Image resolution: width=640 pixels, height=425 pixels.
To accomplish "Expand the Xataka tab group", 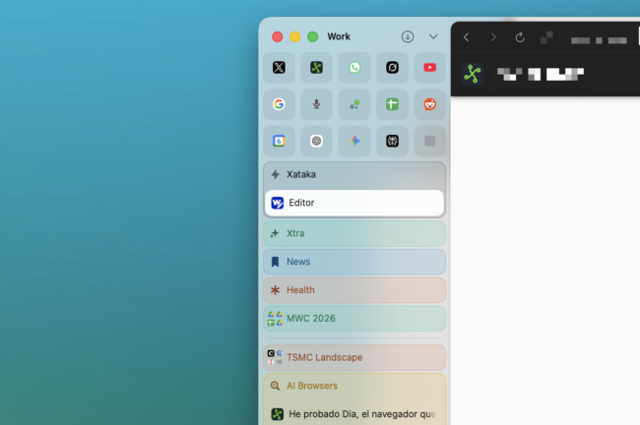I will (x=353, y=174).
